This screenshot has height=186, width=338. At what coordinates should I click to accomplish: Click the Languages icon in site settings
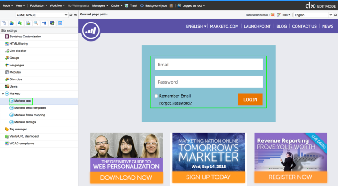click(x=7, y=65)
